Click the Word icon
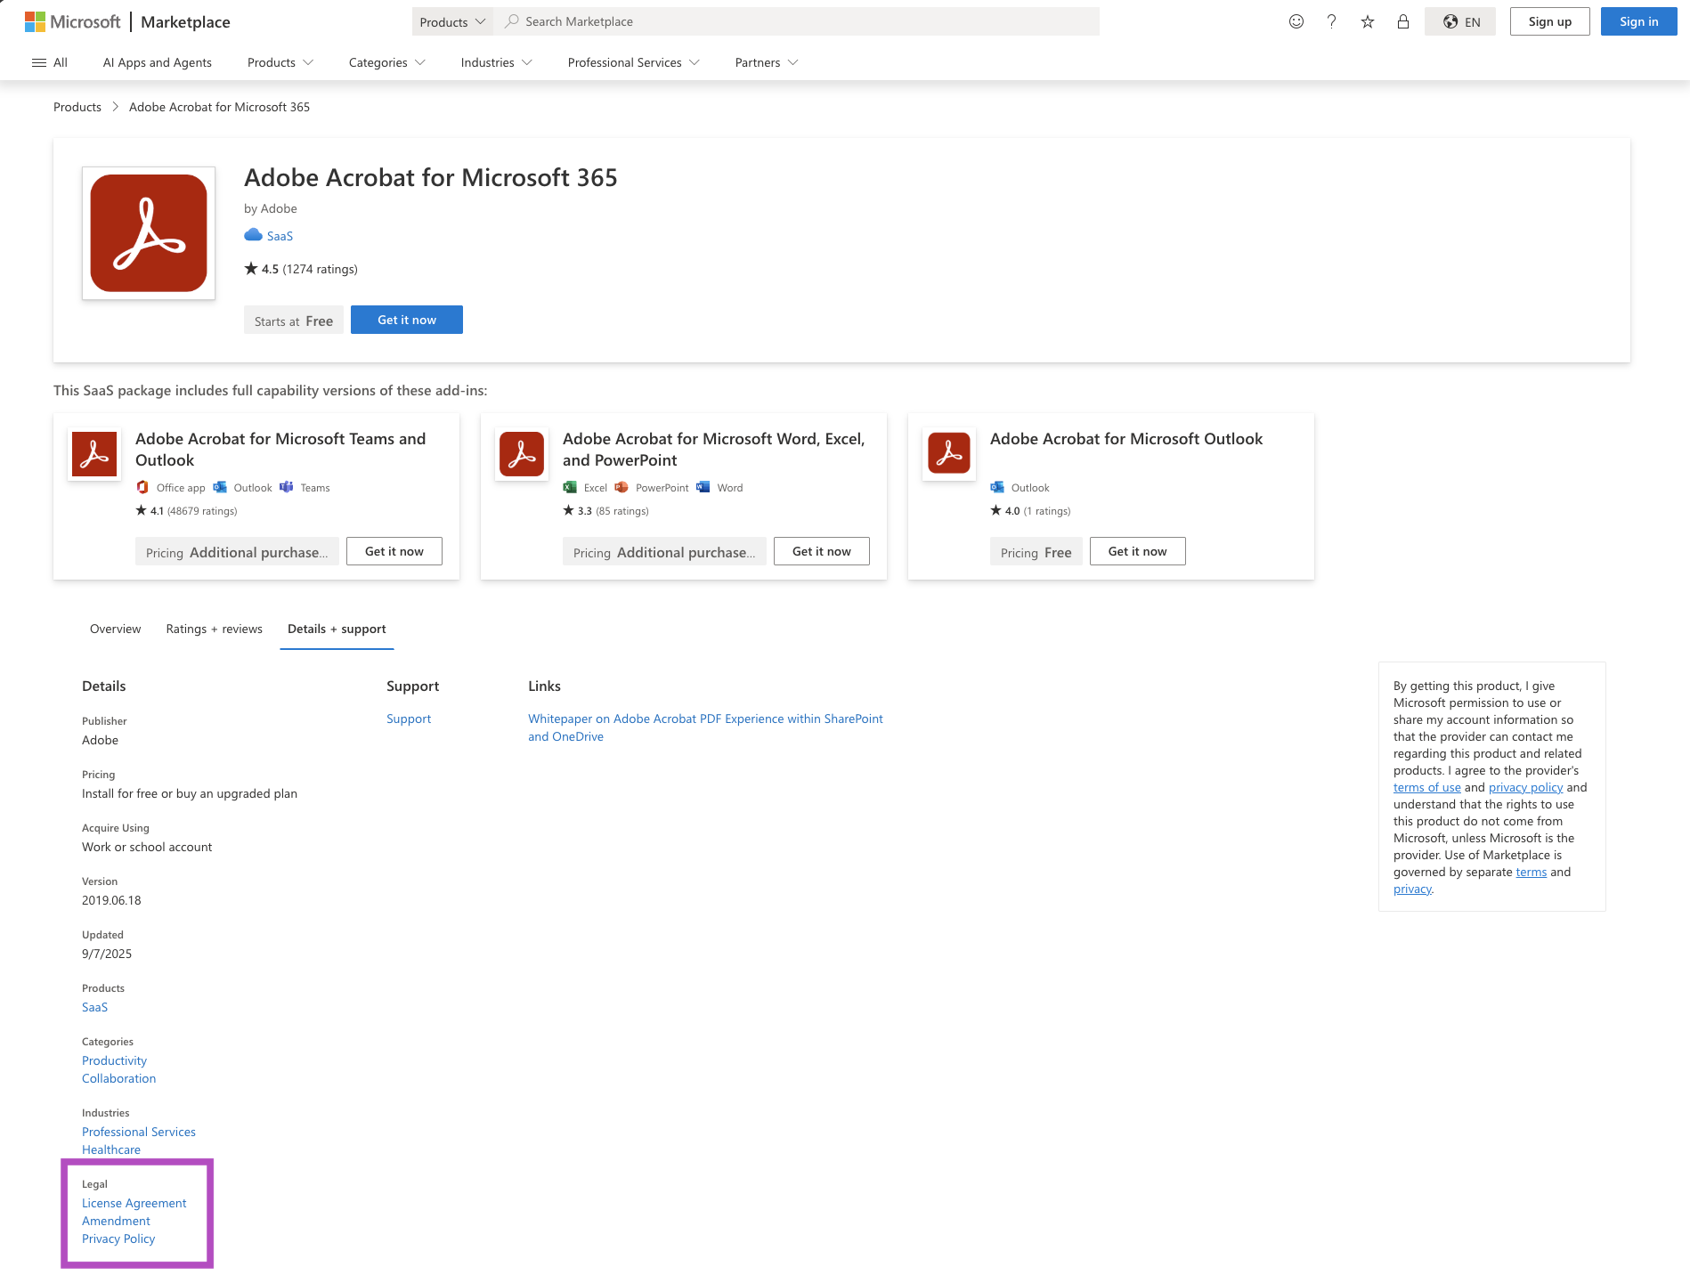1690x1275 pixels. coord(703,487)
